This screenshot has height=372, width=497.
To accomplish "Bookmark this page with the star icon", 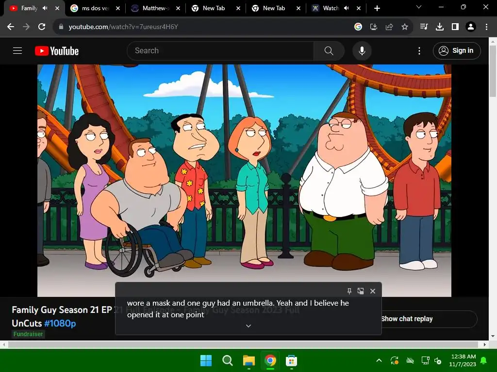I will 405,27.
